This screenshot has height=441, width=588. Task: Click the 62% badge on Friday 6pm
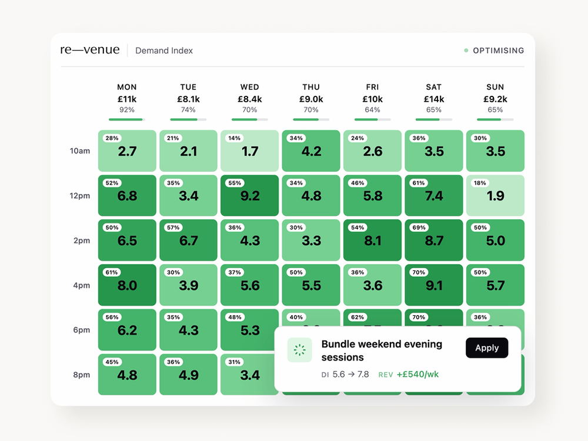(x=358, y=318)
